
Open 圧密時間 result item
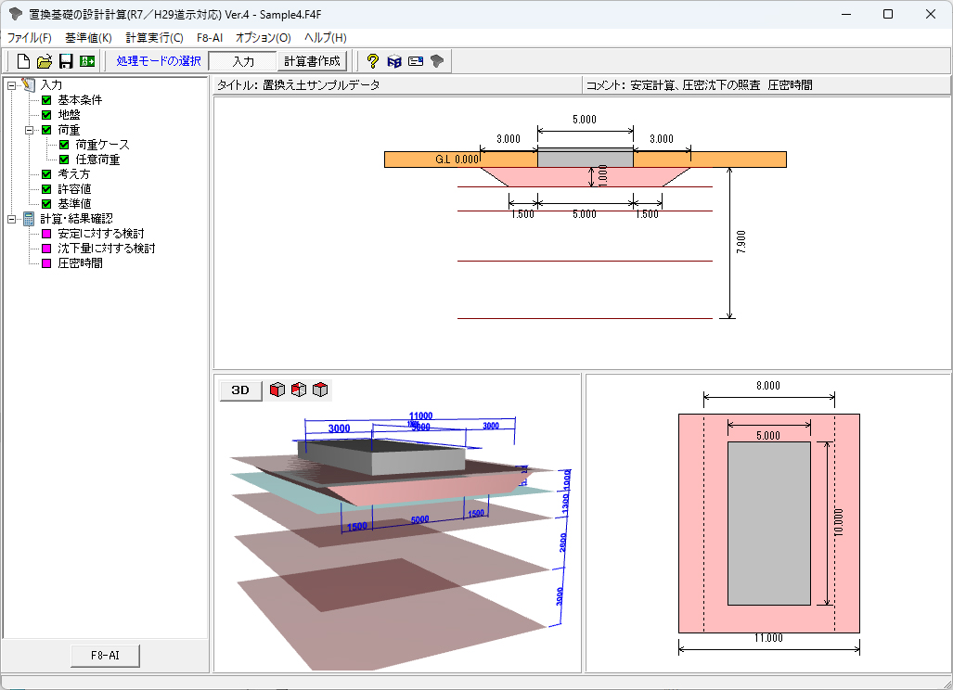[80, 263]
